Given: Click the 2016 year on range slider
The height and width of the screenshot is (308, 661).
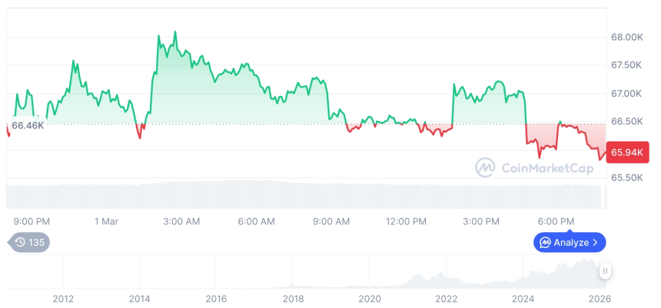Looking at the screenshot, I should 216,299.
